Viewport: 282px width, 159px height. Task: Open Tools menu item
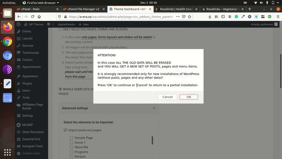[26, 98]
